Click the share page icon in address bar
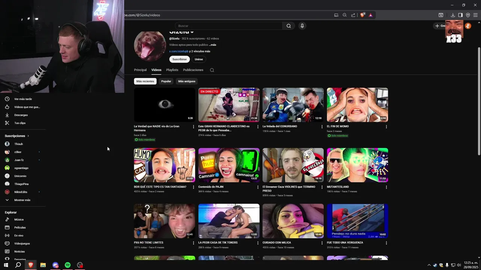This screenshot has width=481, height=270. tap(353, 15)
